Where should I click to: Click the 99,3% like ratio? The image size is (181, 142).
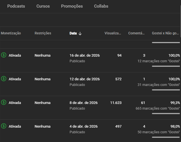(175, 103)
